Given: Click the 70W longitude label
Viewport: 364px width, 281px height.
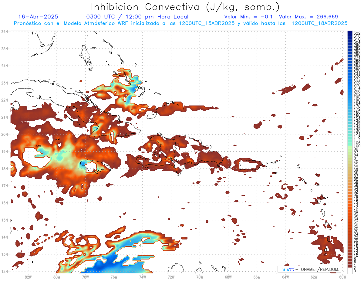Looking at the screenshot, I should click(x=200, y=276).
